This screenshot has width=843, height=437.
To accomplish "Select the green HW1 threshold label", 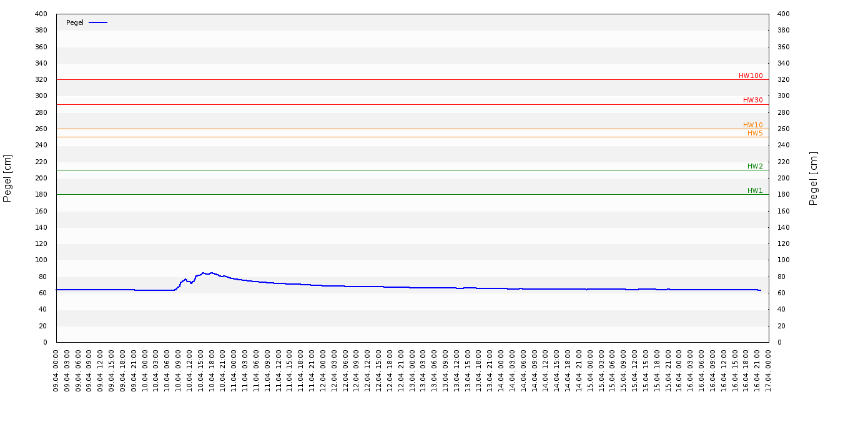I will pos(755,190).
